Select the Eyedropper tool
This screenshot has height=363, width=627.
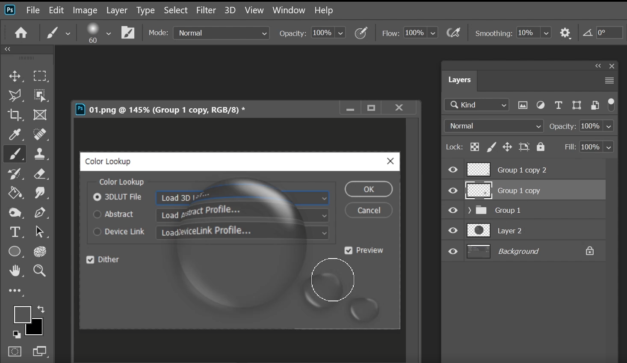15,134
